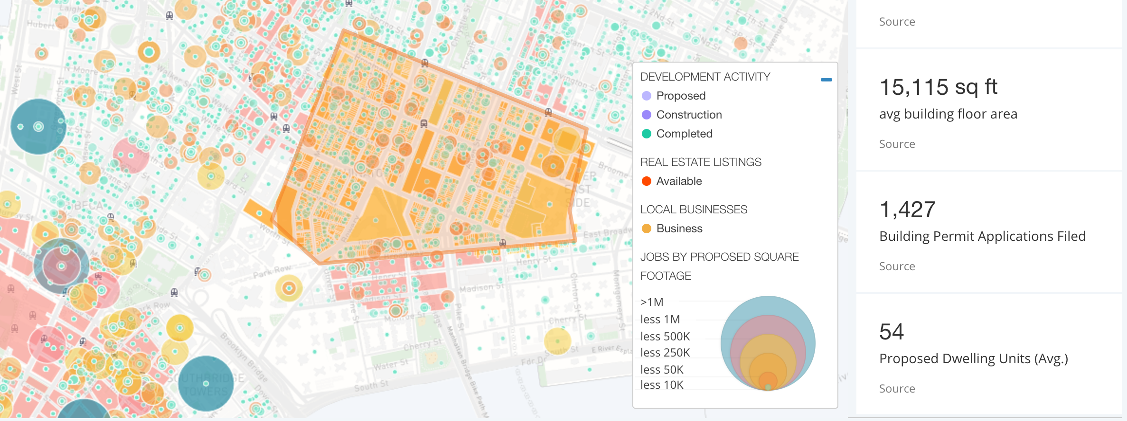Click the teal circle over Southbridge Towers
Viewport: 1127px width, 421px height.
(x=206, y=384)
